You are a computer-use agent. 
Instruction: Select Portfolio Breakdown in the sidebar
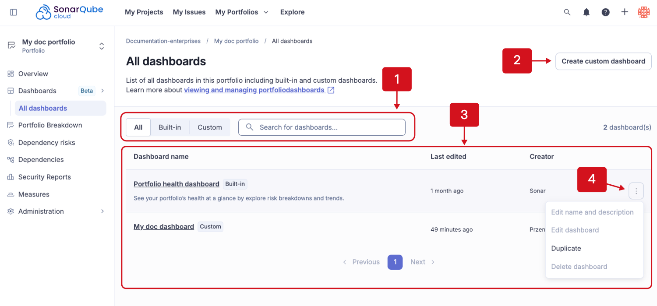click(x=50, y=125)
